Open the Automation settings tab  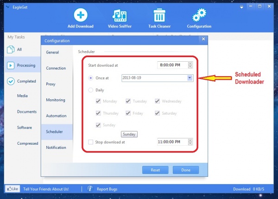(x=57, y=116)
